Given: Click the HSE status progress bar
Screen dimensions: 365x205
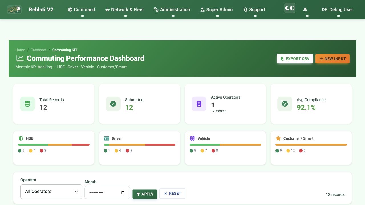Looking at the screenshot, I should (x=54, y=145).
